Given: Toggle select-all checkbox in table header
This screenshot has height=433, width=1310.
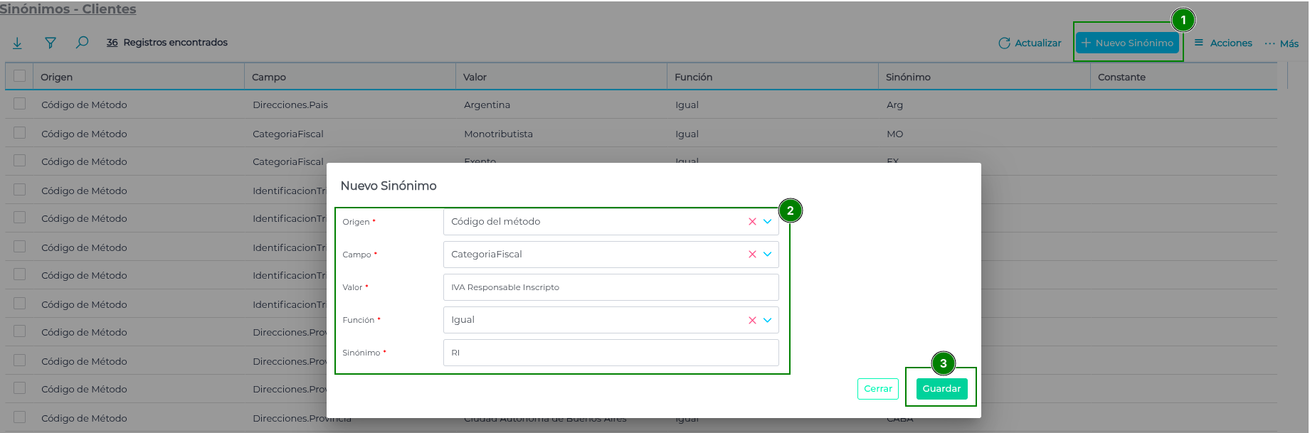Looking at the screenshot, I should click(19, 76).
